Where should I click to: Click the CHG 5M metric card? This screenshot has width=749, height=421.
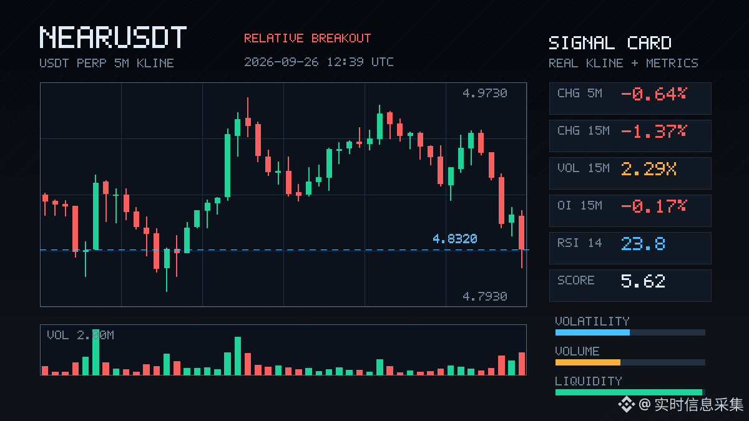pyautogui.click(x=630, y=99)
